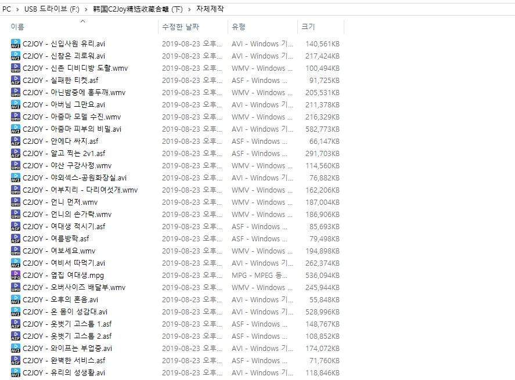Select the purple MPG icon of 옆집 여대생.mpg

tap(16, 275)
